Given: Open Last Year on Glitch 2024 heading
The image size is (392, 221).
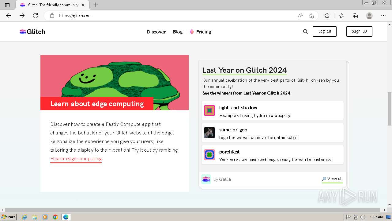Looking at the screenshot, I should point(244,70).
